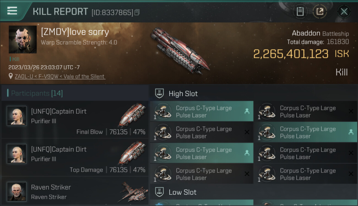Click the clipboard report icon
This screenshot has width=358, height=206.
pos(300,12)
